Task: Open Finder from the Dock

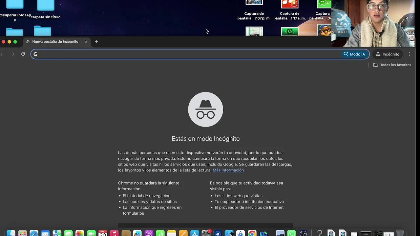Action: click(11, 233)
